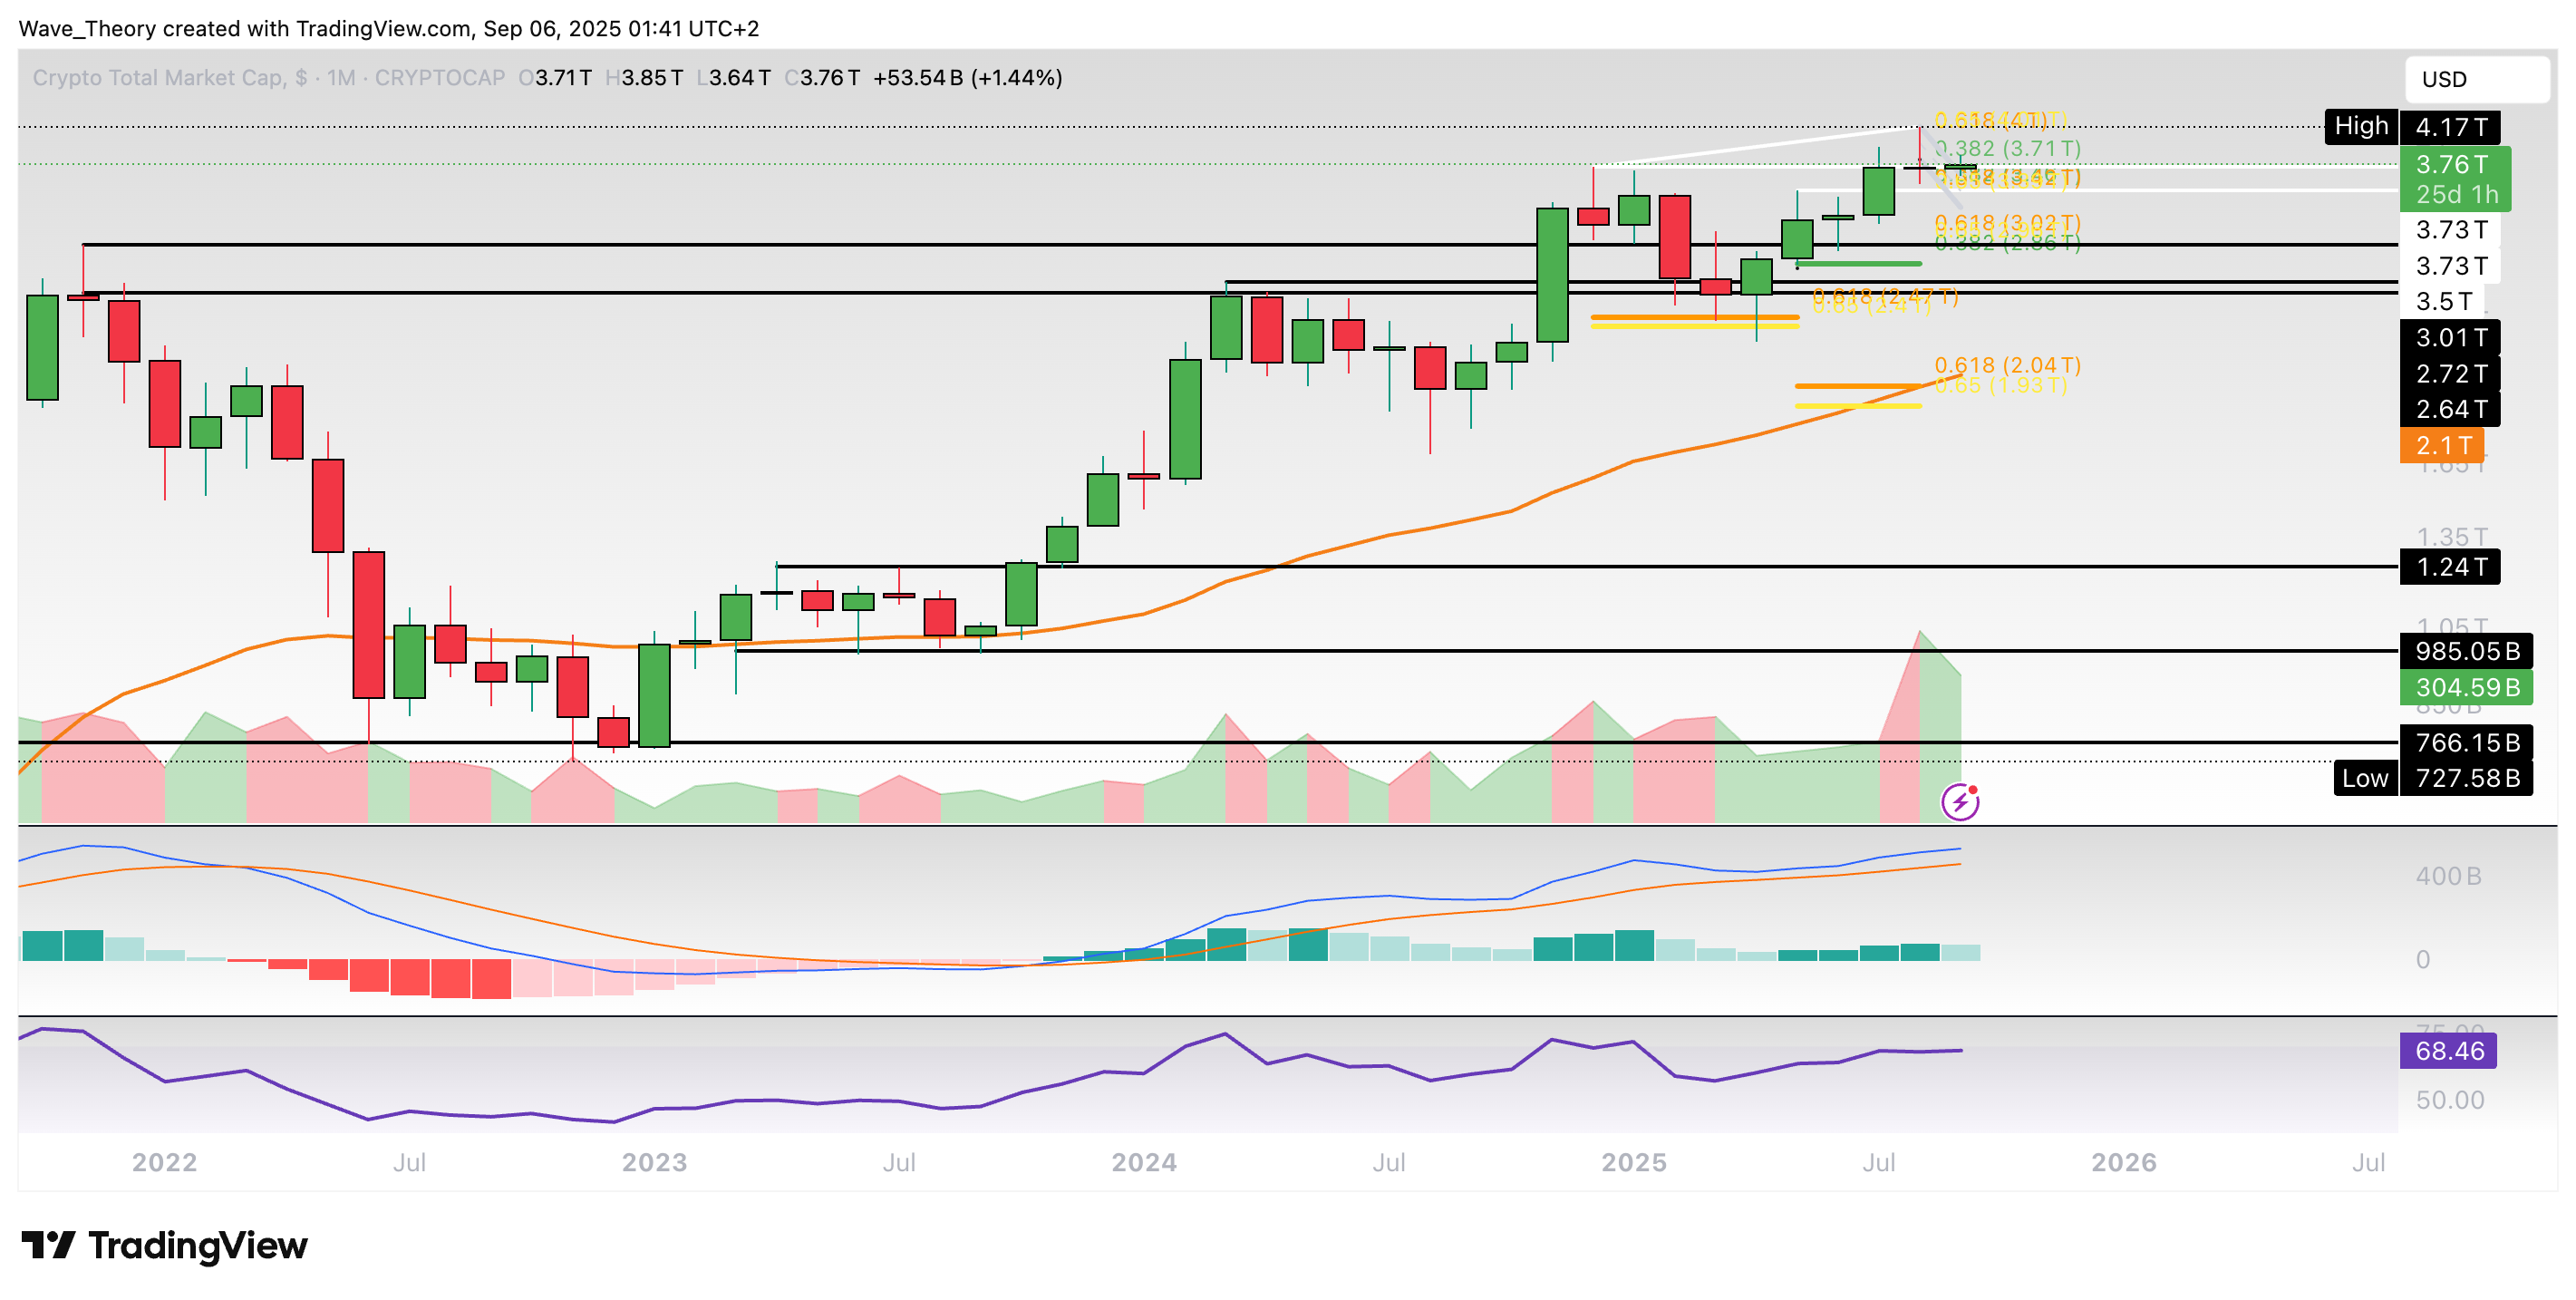Click the orange 2.1 T moving average label
Viewport: 2576px width, 1300px height.
[x=2443, y=445]
